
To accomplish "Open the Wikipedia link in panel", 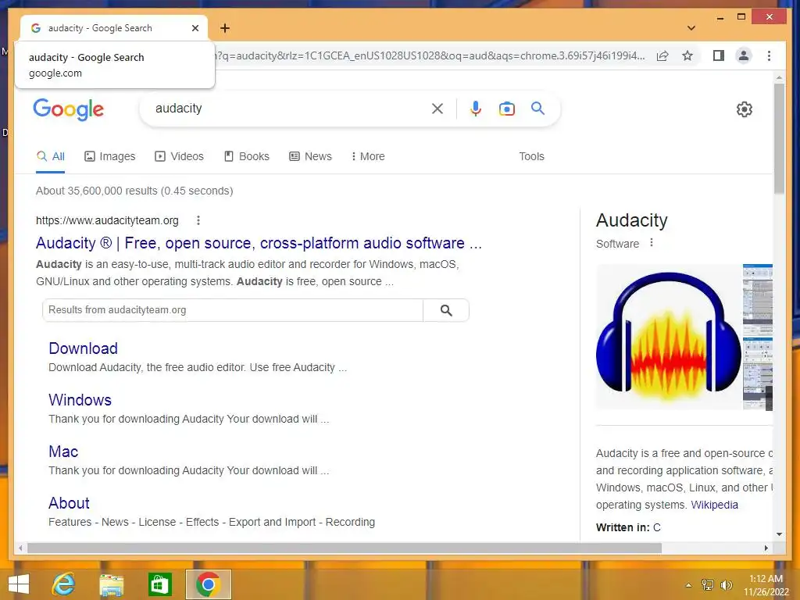I will [714, 505].
